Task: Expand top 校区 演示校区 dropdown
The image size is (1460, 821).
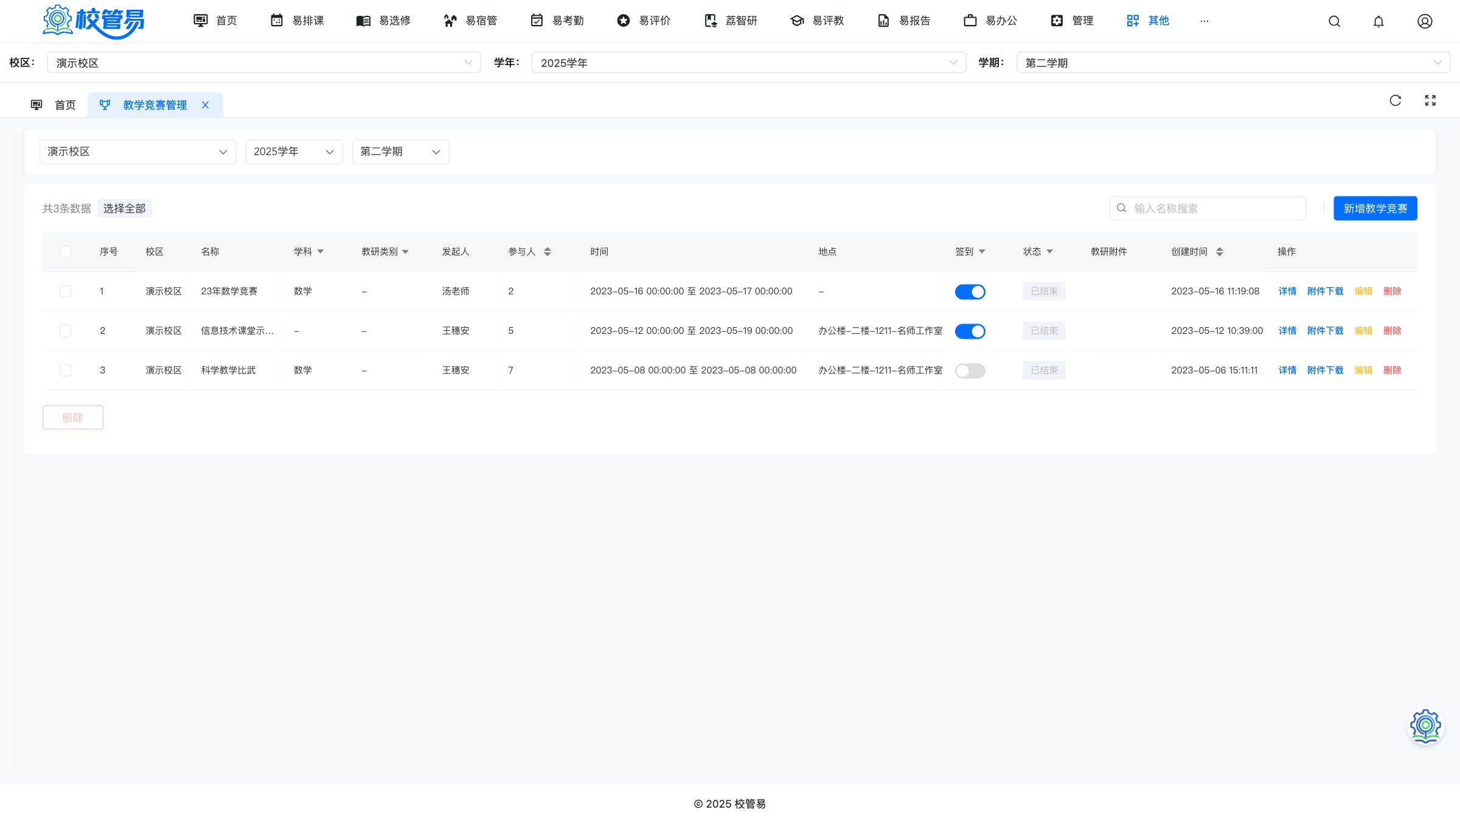Action: 264,63
